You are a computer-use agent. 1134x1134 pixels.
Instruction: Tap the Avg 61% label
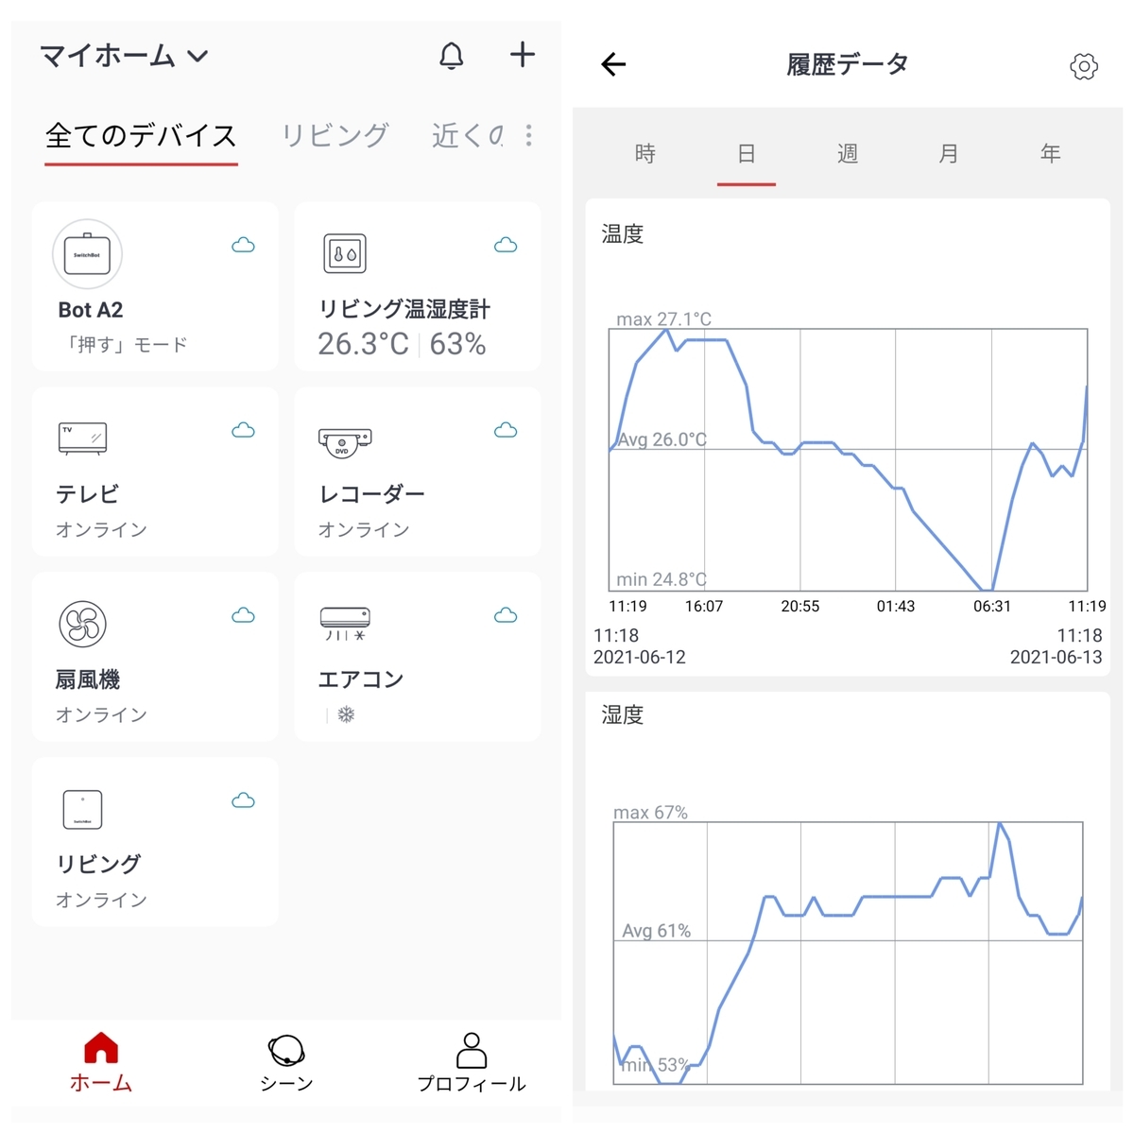[x=656, y=931]
